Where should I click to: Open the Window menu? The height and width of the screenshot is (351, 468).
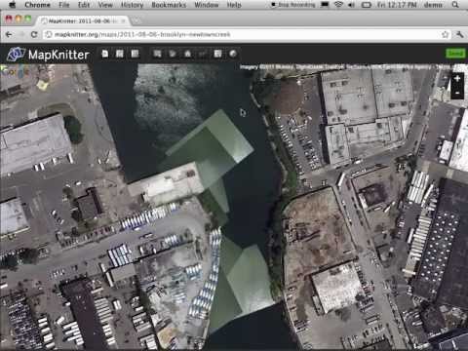tap(207, 5)
